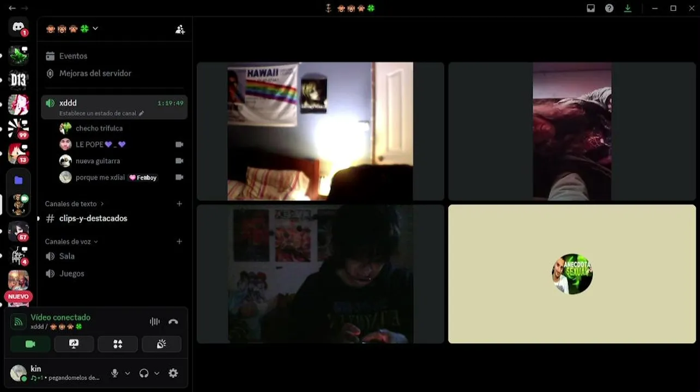Go forward using the forward arrow
The width and height of the screenshot is (700, 392).
point(25,8)
